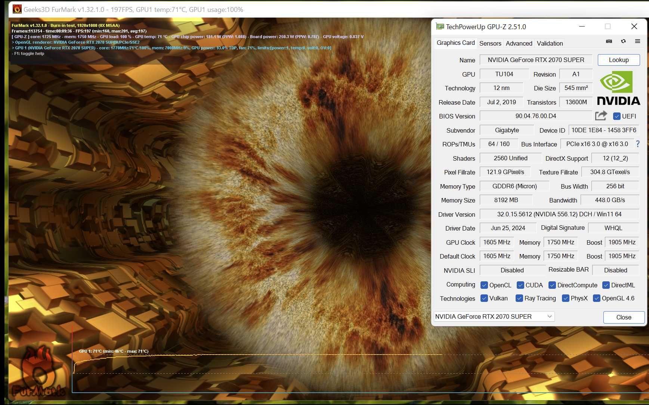Screen dimensions: 649x405
Task: Click the Default Clock value 1605 MHz
Action: click(497, 256)
